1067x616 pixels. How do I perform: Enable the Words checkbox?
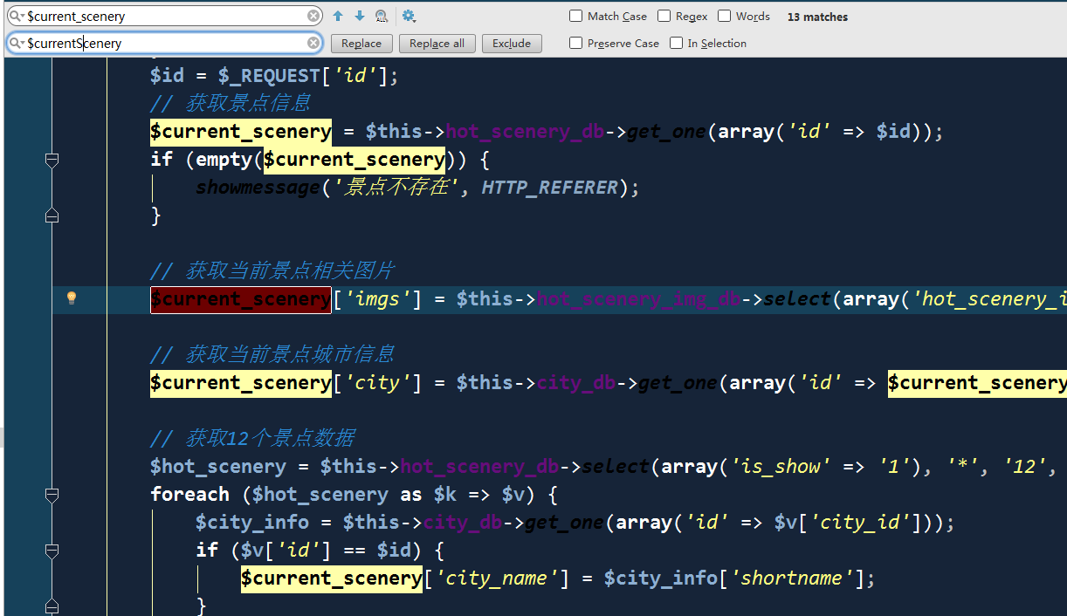[x=724, y=16]
